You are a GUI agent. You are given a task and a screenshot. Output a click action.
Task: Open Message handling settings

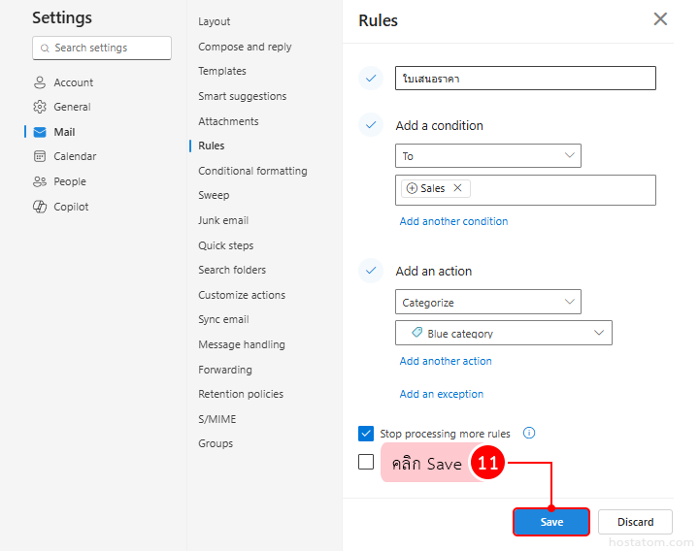[x=241, y=344]
